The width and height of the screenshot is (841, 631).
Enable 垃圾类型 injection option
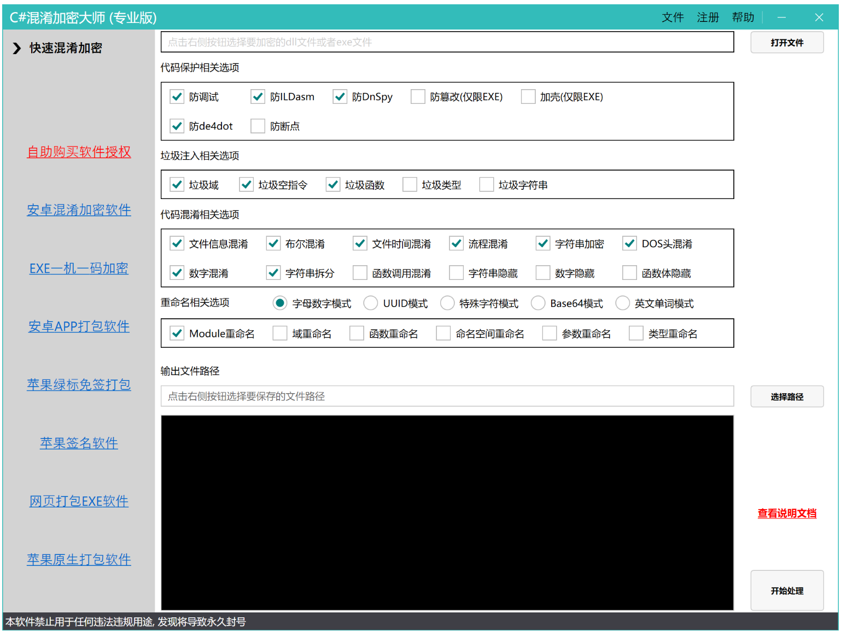coord(410,184)
